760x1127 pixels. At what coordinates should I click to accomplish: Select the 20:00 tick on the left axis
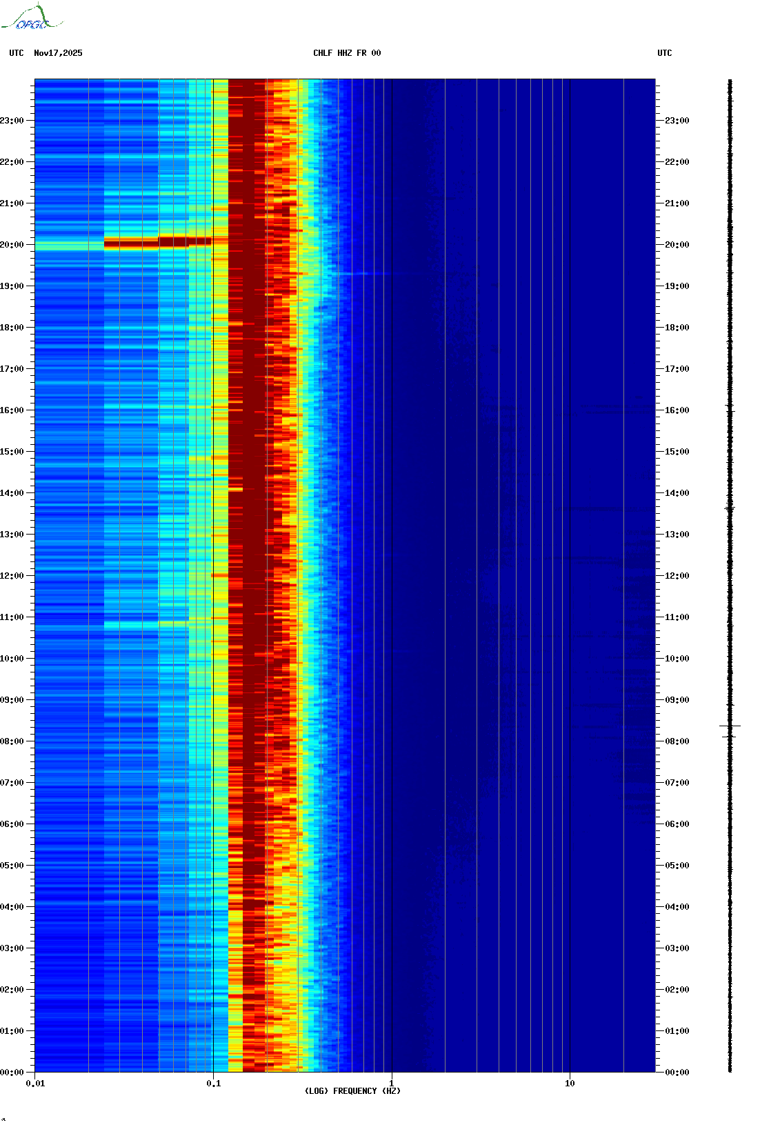(12, 245)
